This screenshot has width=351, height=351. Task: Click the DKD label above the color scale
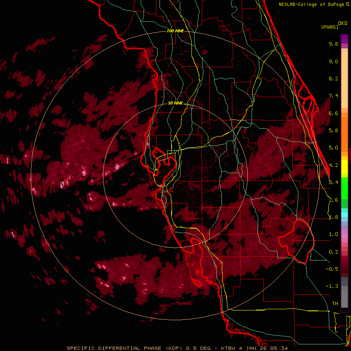pyautogui.click(x=343, y=23)
